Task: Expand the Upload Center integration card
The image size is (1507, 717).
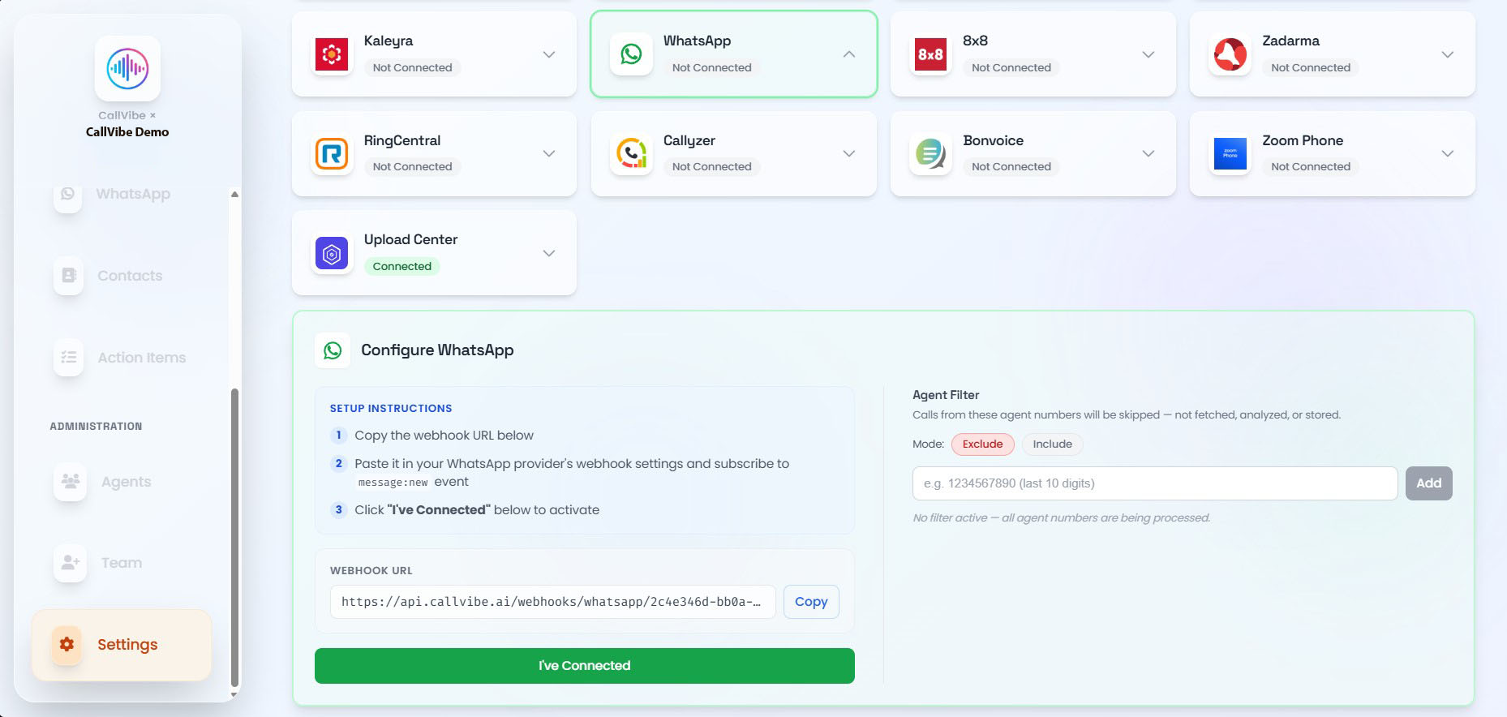Action: [549, 253]
